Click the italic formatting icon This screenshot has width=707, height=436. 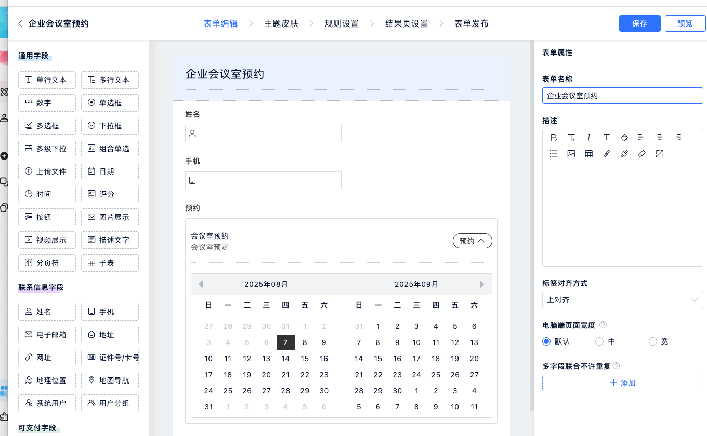pyautogui.click(x=589, y=138)
